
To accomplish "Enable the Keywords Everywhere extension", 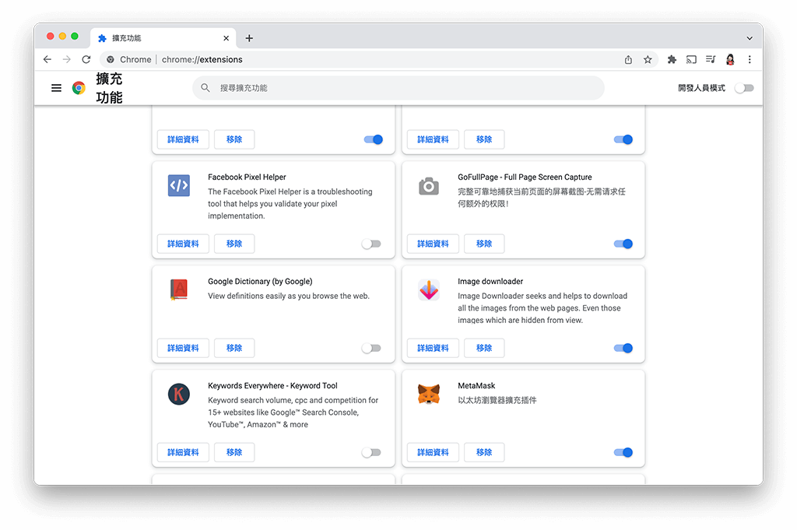I will (x=371, y=452).
